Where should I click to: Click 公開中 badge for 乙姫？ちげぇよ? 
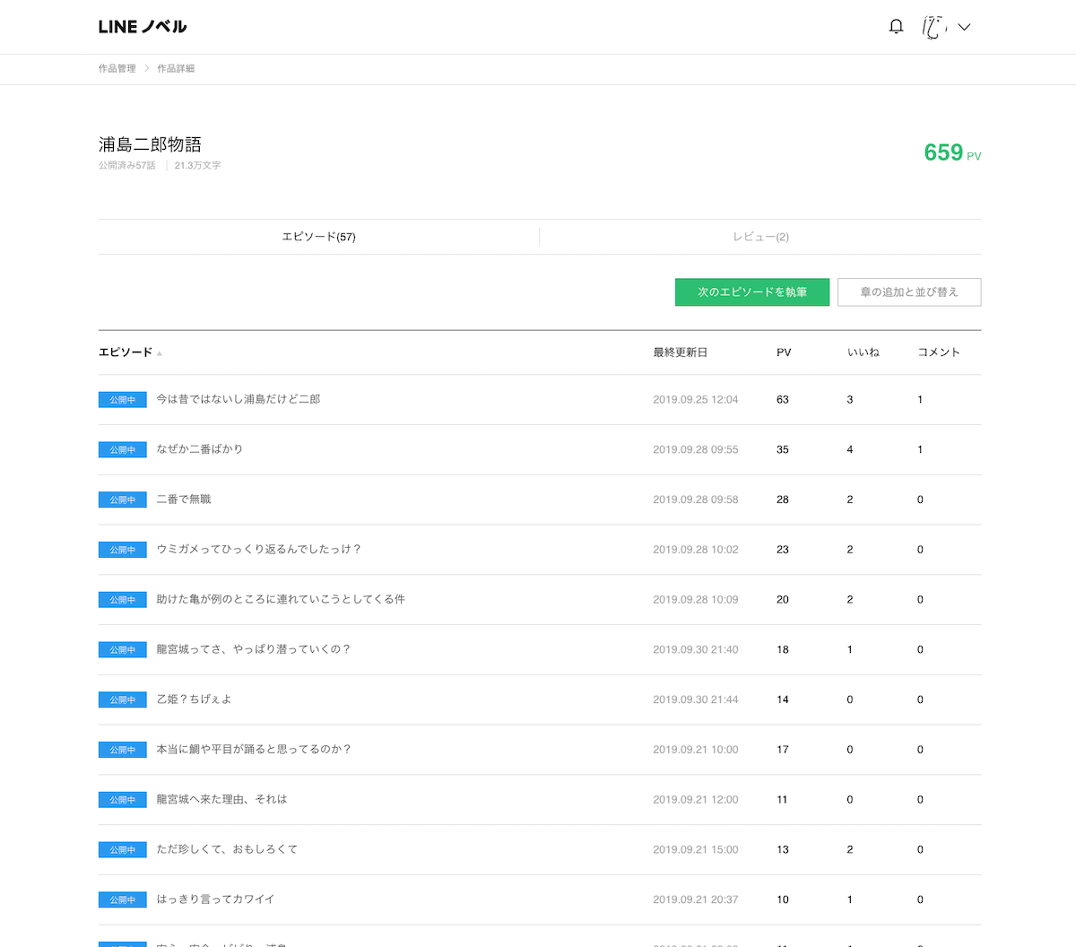tap(122, 699)
